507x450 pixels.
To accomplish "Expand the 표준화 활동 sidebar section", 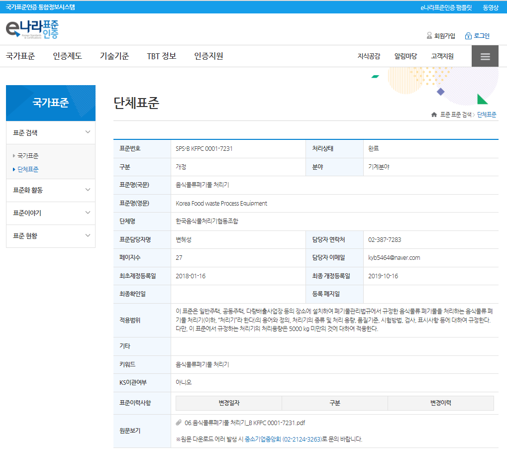I will tap(88, 190).
